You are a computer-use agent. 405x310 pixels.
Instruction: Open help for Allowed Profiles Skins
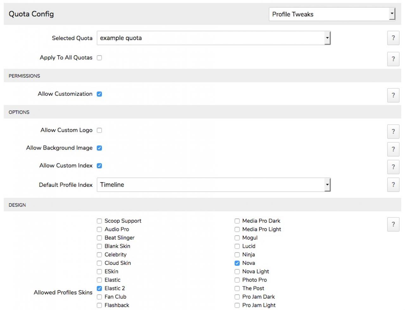393,224
